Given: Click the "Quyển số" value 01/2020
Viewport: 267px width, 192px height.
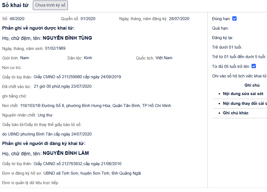Looking at the screenshot, I should 88,19.
